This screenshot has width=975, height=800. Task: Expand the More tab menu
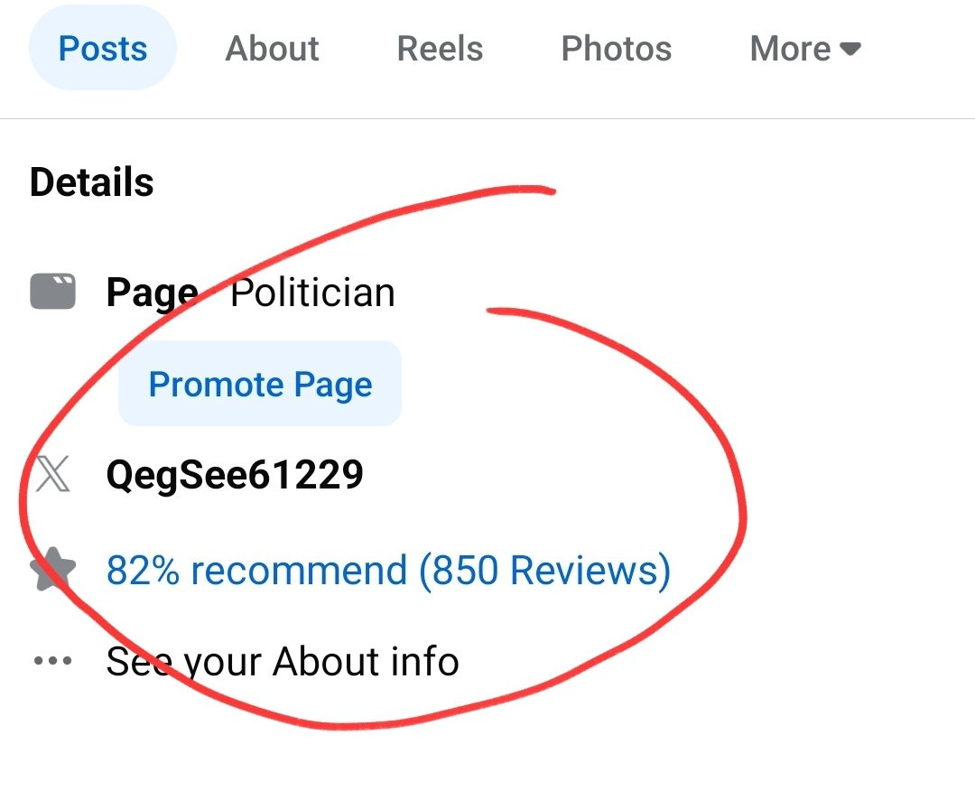pos(805,49)
